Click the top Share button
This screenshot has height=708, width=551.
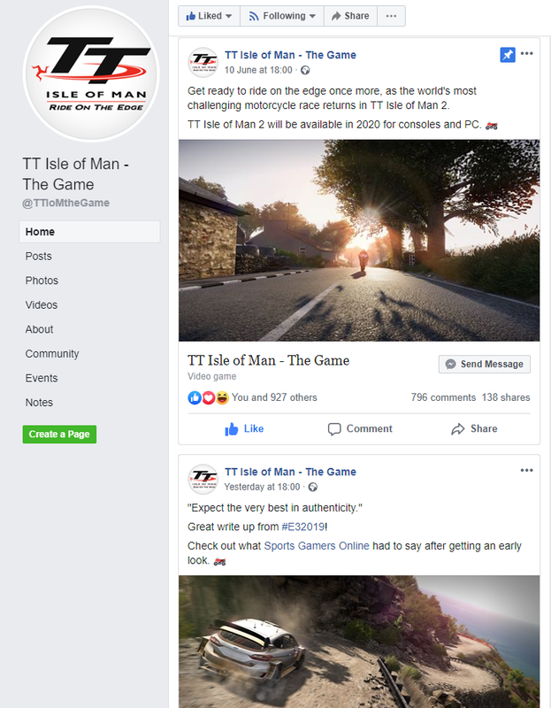coord(350,16)
